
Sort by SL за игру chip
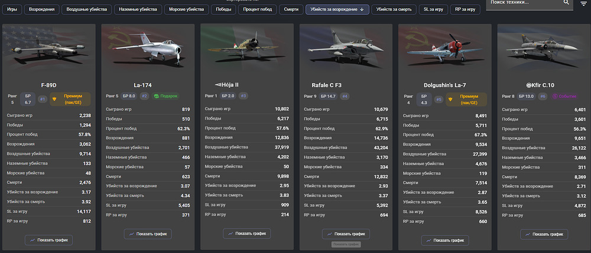point(433,9)
